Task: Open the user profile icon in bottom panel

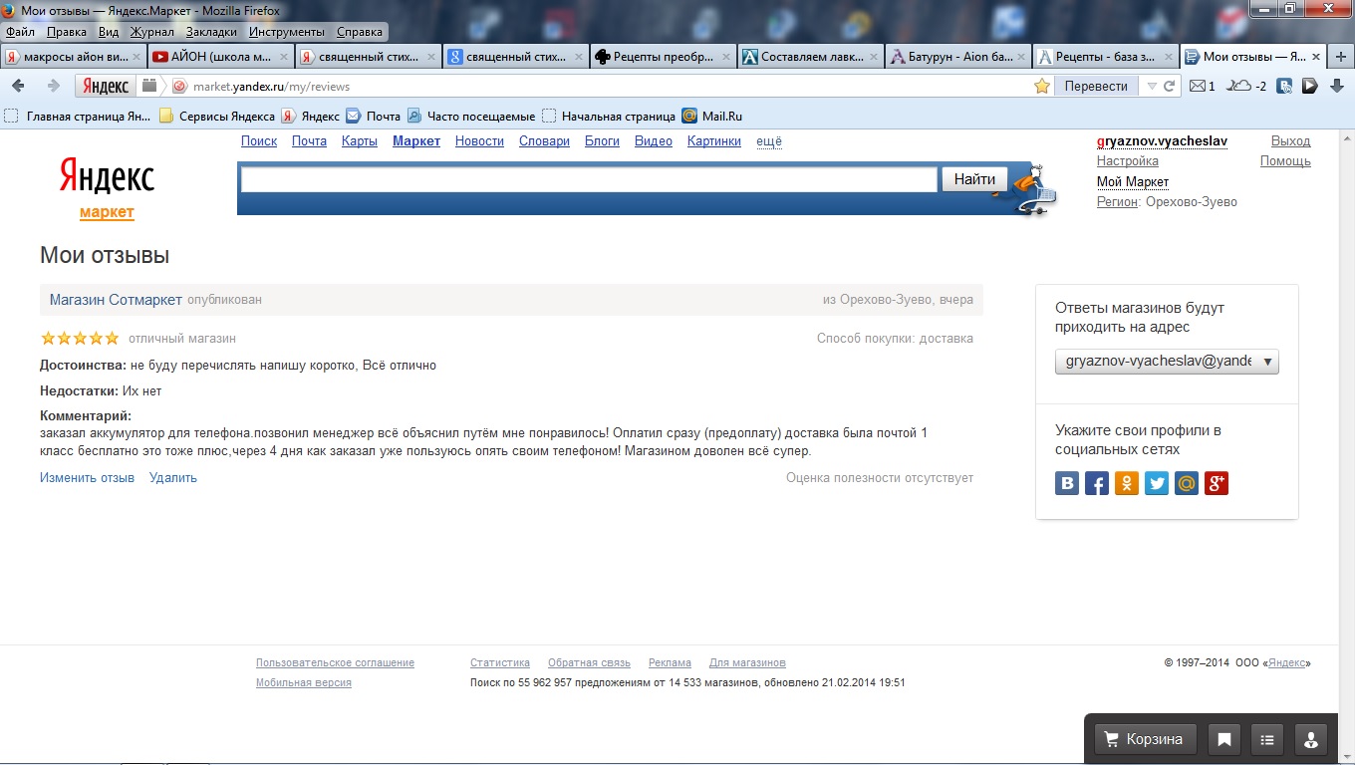Action: tap(1310, 739)
